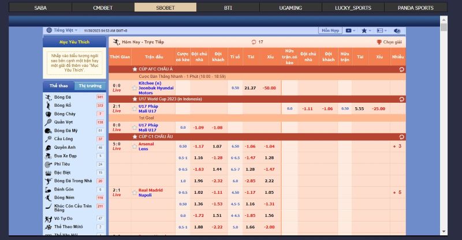Click the Hỗn Hợp button
Viewport: 462px width, 240px height.
(x=331, y=30)
